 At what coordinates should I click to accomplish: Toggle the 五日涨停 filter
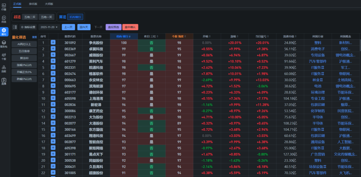pyautogui.click(x=24, y=51)
